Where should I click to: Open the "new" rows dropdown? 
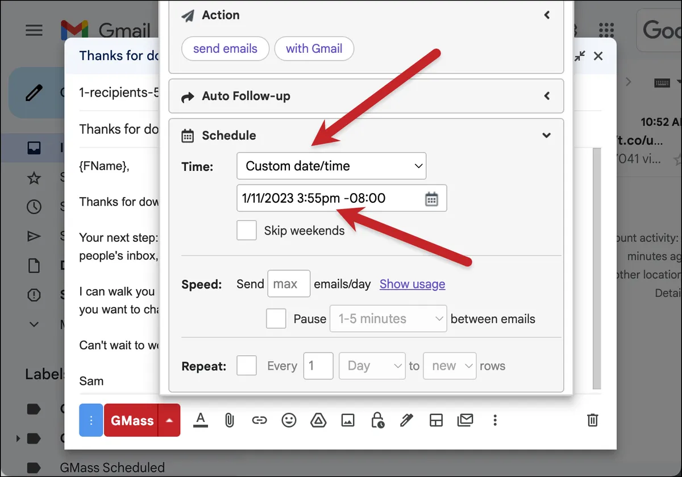pyautogui.click(x=450, y=366)
